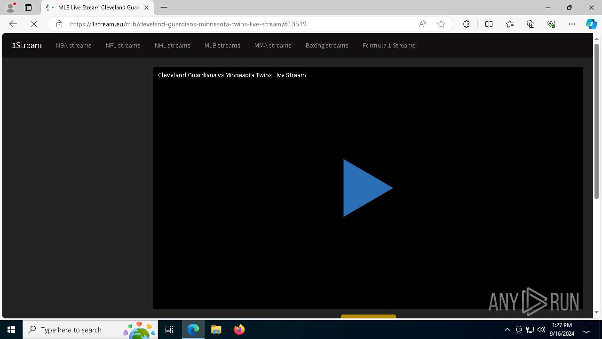Click the page vertical scrollbar thumb

pyautogui.click(x=597, y=121)
